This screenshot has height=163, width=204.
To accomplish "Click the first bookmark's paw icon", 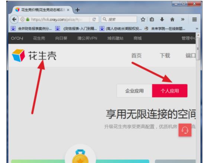I will tap(13, 28).
